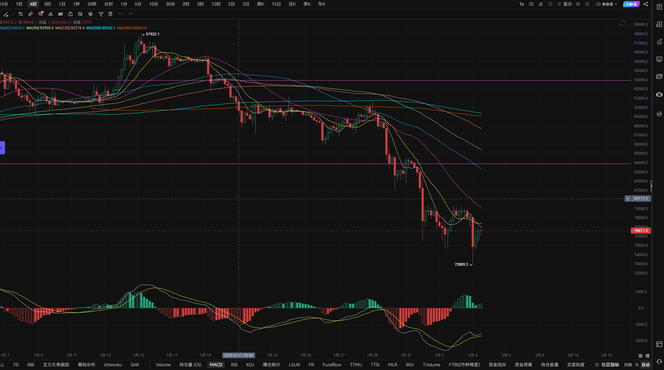This screenshot has height=370, width=664.
Task: Select the ruler measurement tool
Action: click(31, 14)
